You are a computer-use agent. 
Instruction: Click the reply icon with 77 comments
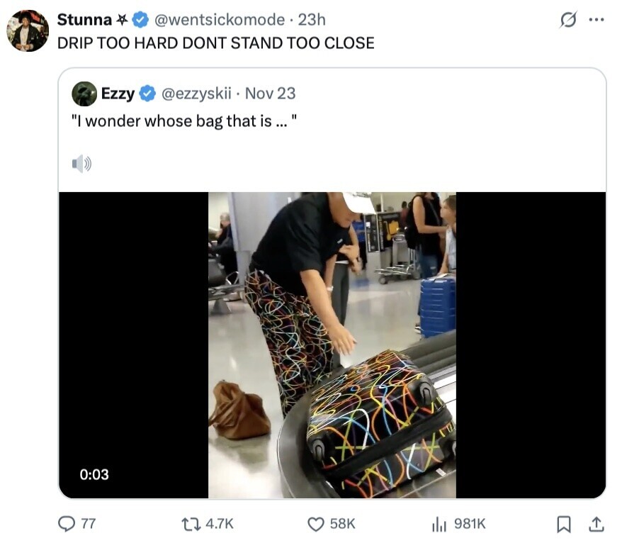point(67,524)
